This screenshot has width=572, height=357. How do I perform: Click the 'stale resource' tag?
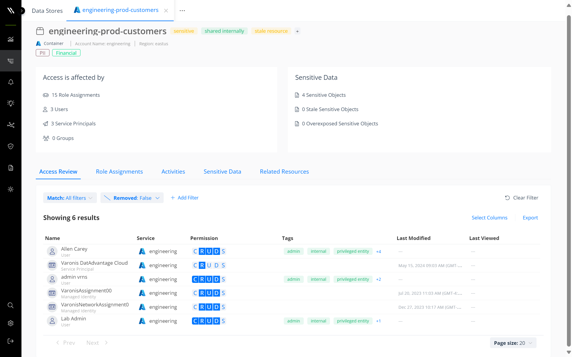[x=271, y=31]
